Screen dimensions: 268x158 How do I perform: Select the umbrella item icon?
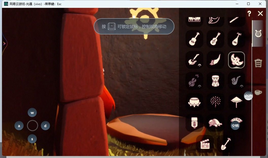click(236, 102)
